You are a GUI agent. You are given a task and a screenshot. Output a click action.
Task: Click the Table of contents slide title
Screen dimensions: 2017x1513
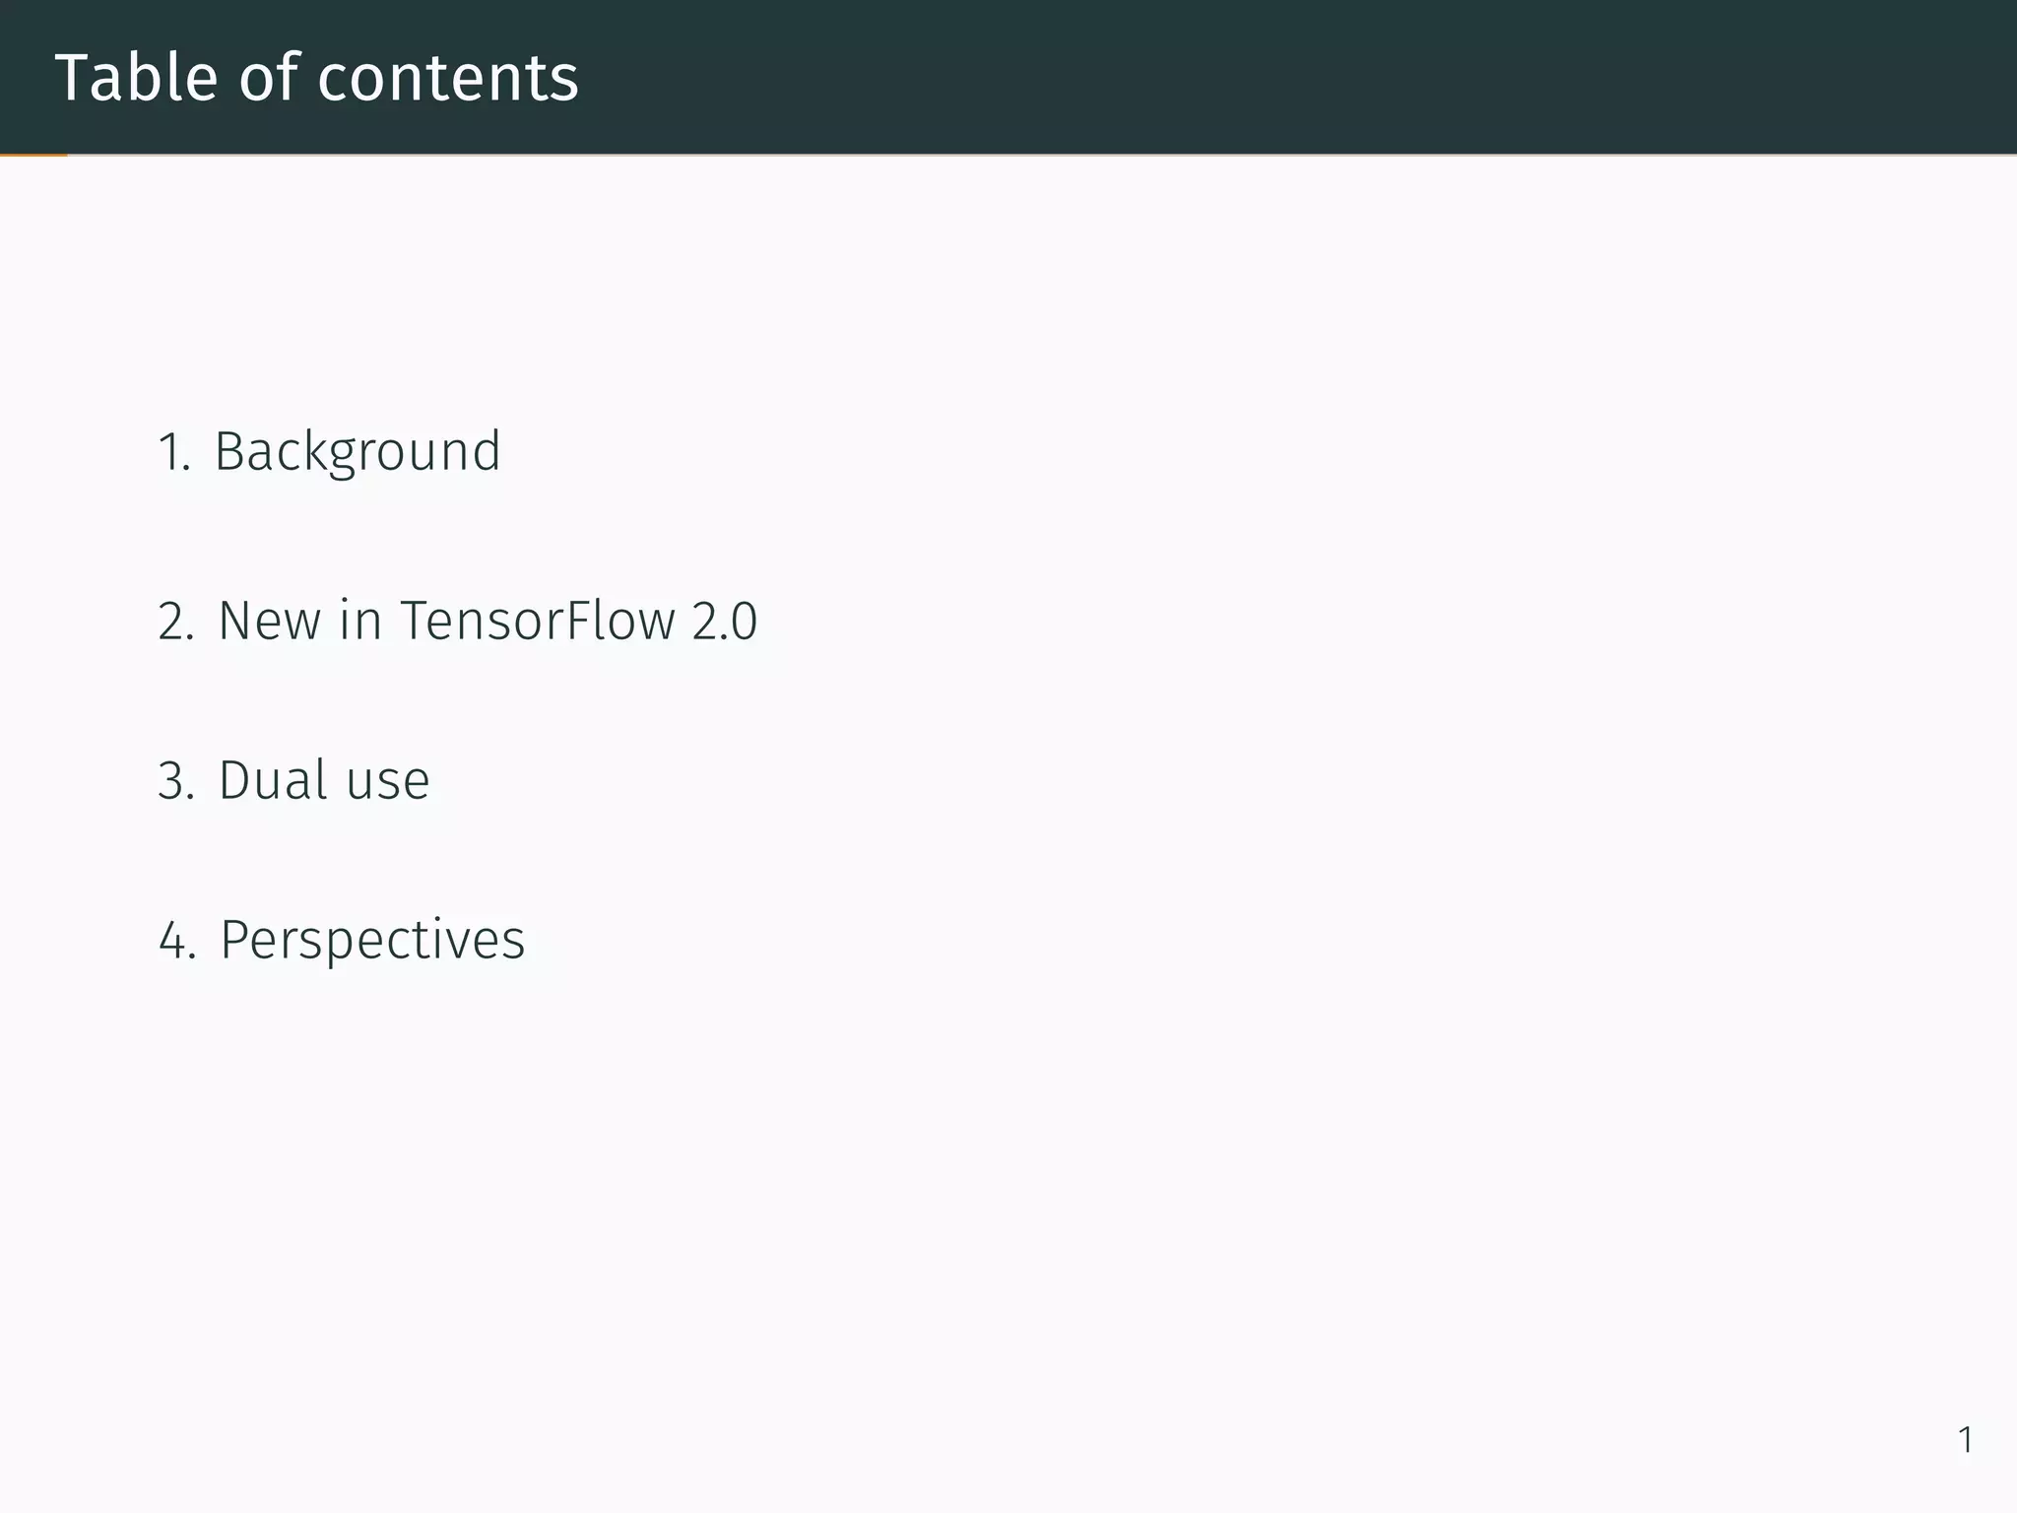tap(316, 78)
